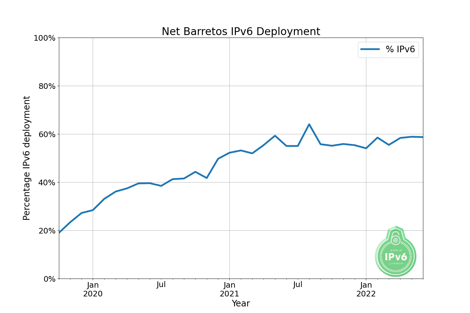The width and height of the screenshot is (470, 313).
Task: Click the blue line's starting point at left edge
Action: [x=60, y=233]
